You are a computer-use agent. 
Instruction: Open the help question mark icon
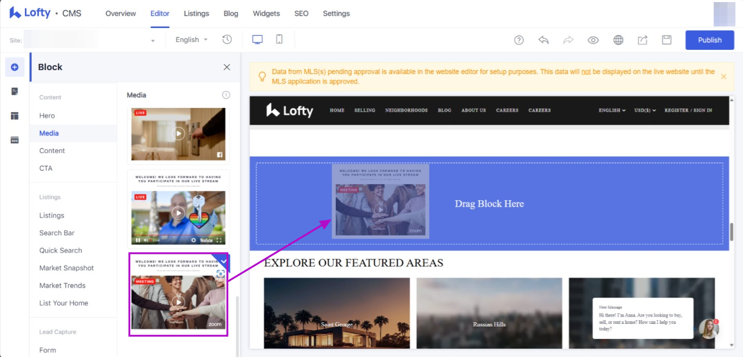coord(518,40)
